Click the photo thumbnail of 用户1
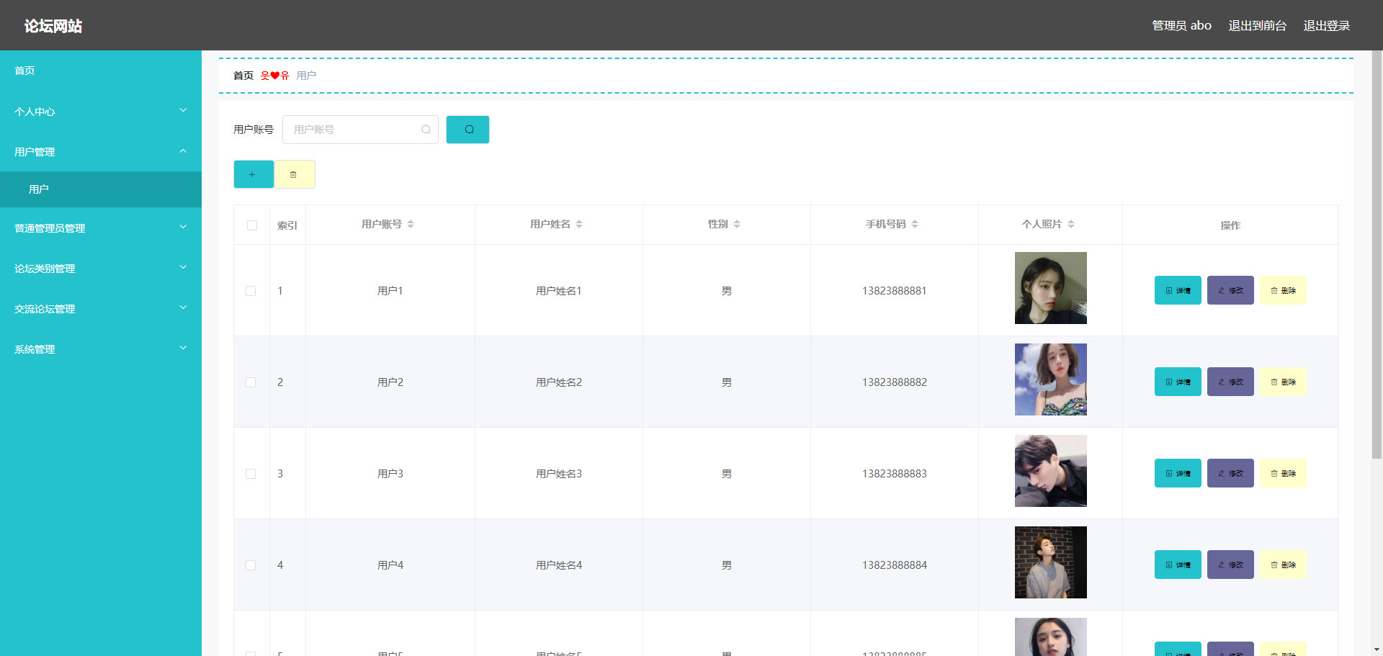This screenshot has width=1383, height=656. tap(1050, 288)
